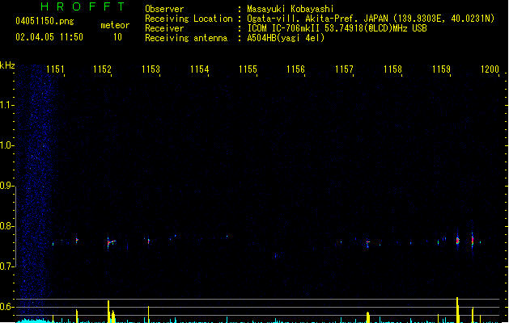Click the meteor echo just before 1153

point(149,241)
